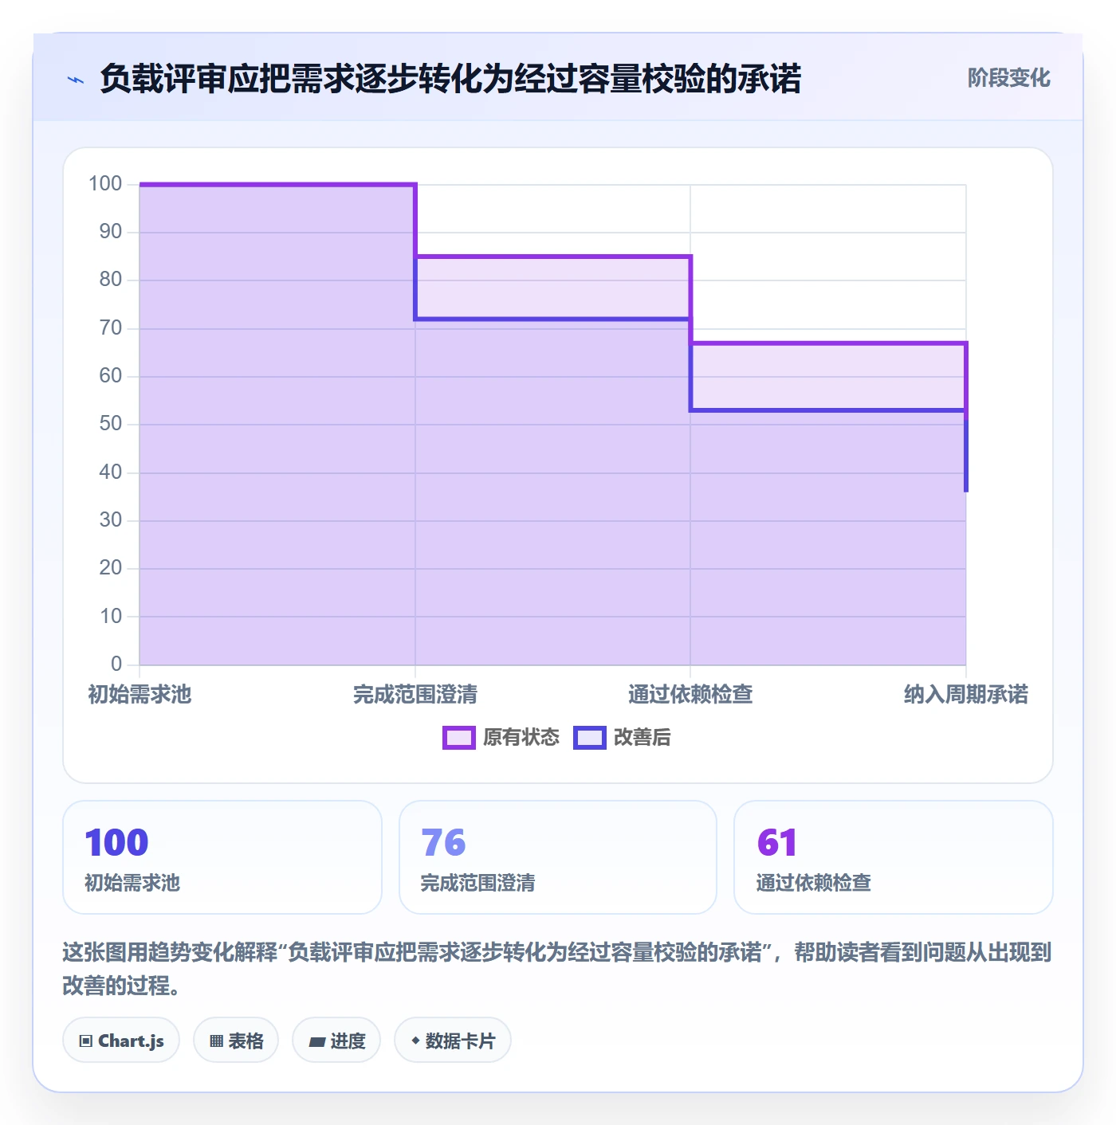
Task: Click the lightning bolt icon beside the title
Action: pyautogui.click(x=76, y=80)
